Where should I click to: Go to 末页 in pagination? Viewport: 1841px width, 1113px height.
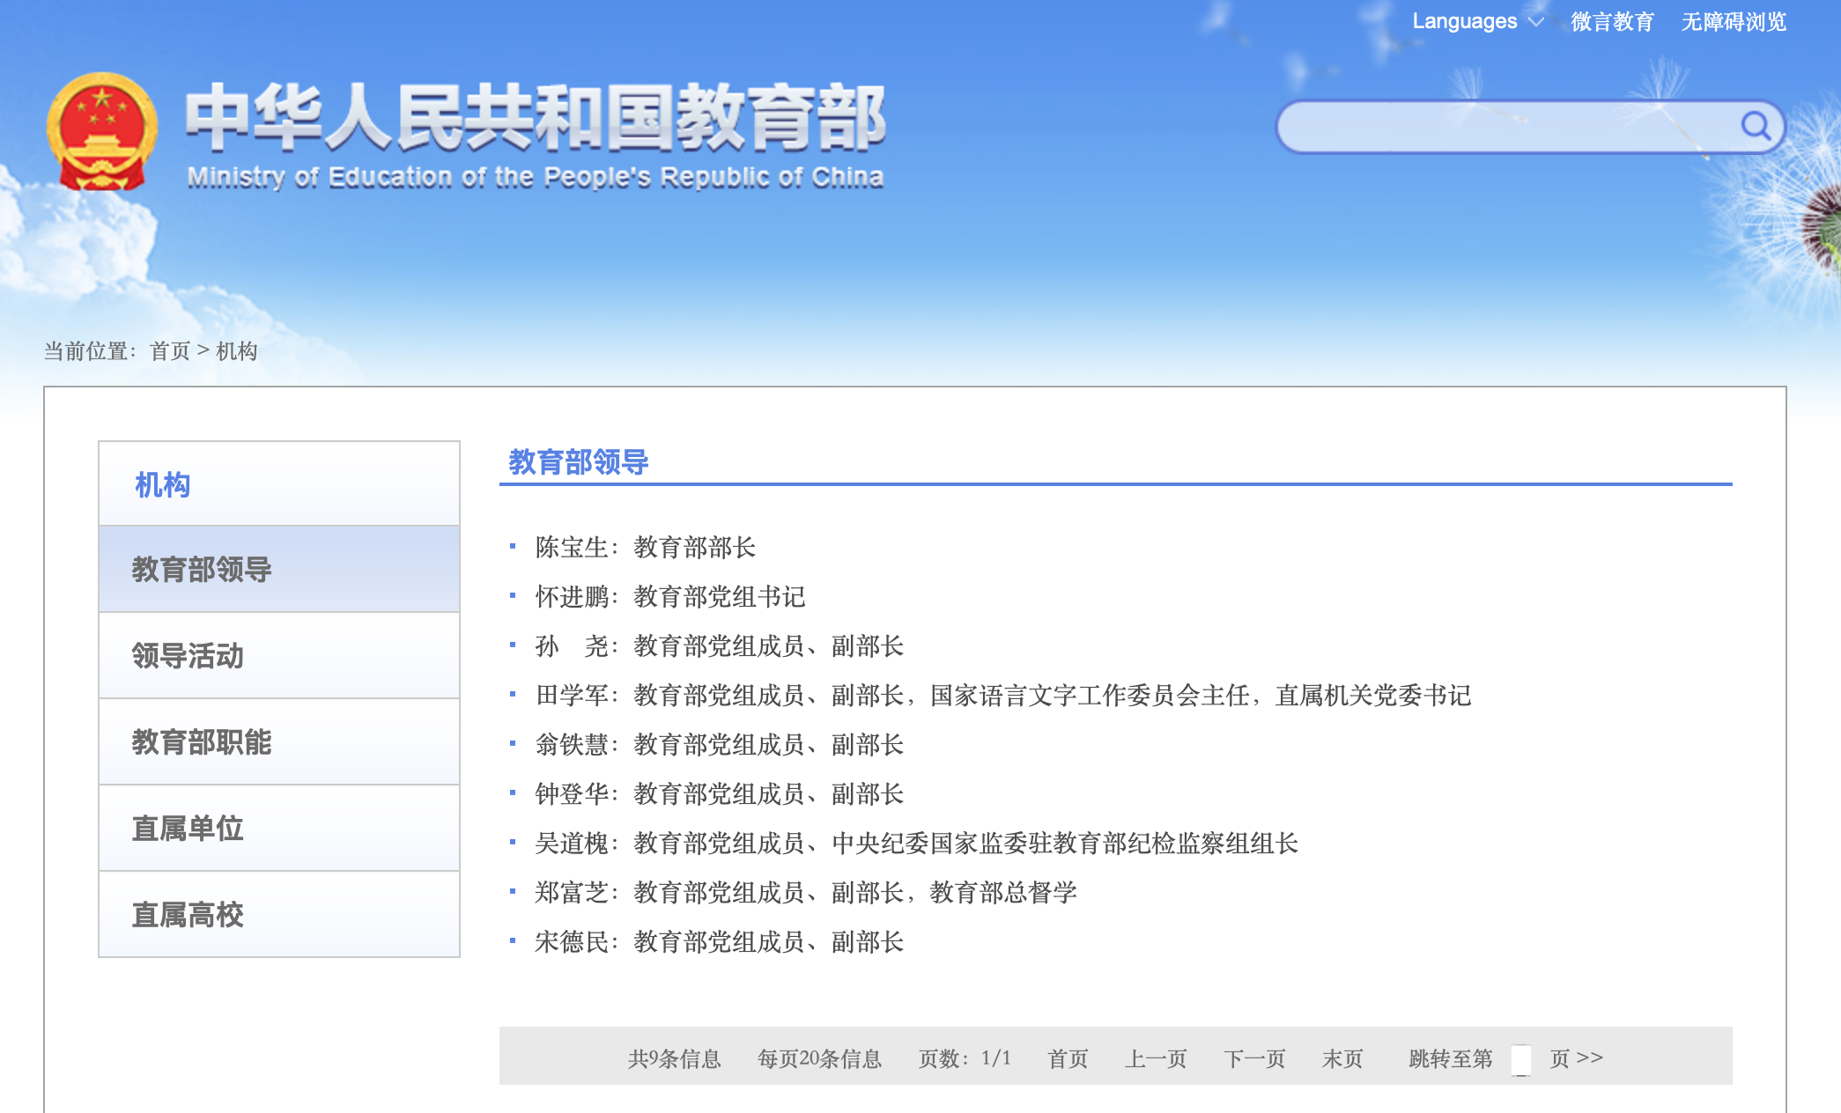tap(1342, 1059)
